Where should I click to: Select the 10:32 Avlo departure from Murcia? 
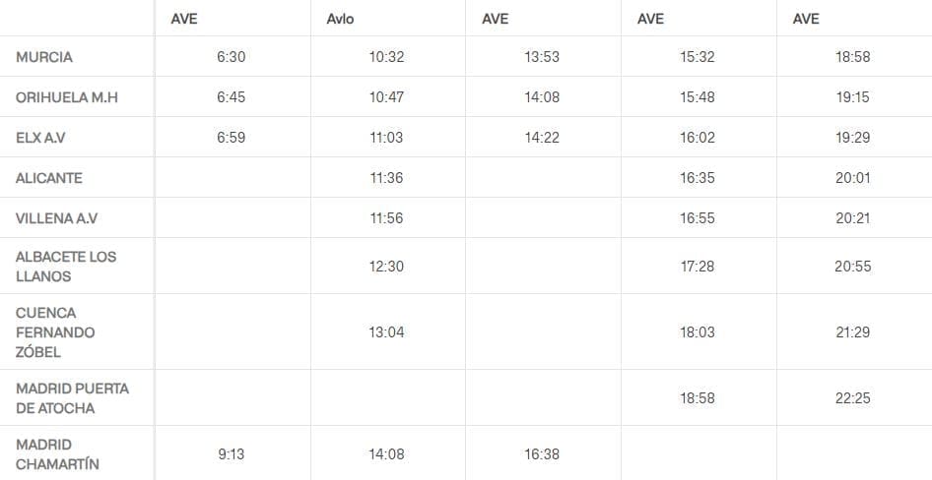coord(386,57)
